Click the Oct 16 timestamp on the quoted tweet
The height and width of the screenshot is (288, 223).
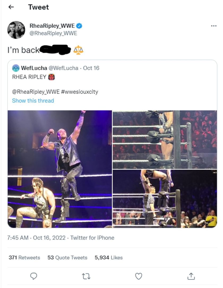pos(92,68)
